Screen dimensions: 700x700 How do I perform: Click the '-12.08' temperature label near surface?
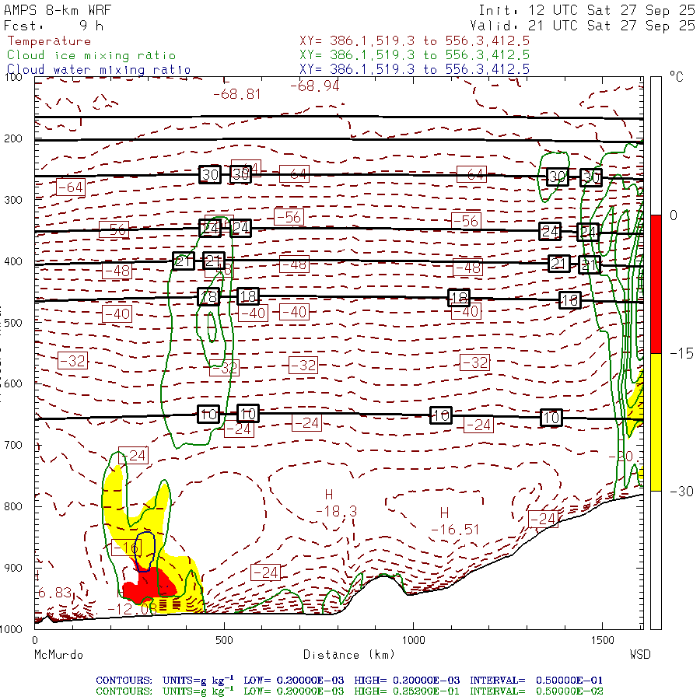tap(132, 609)
